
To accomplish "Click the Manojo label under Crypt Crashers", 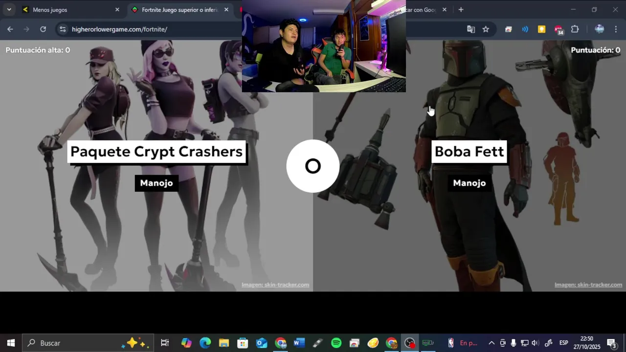I will tap(156, 183).
